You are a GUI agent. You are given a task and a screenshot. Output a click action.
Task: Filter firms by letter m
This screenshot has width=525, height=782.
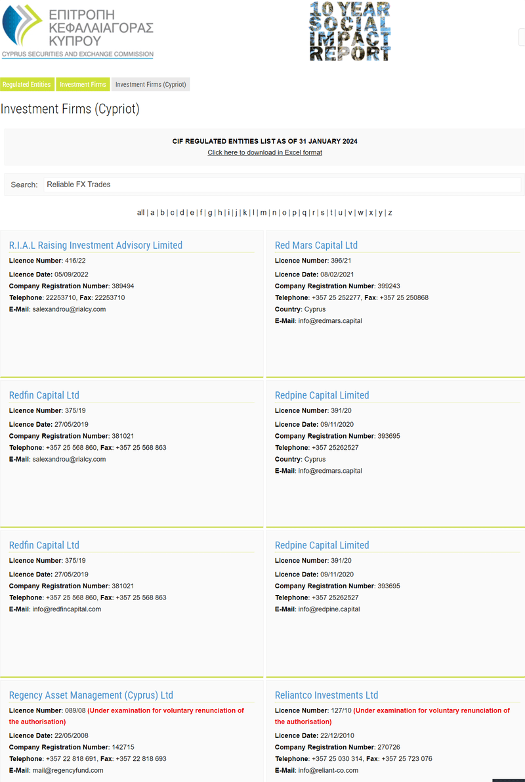tap(263, 213)
